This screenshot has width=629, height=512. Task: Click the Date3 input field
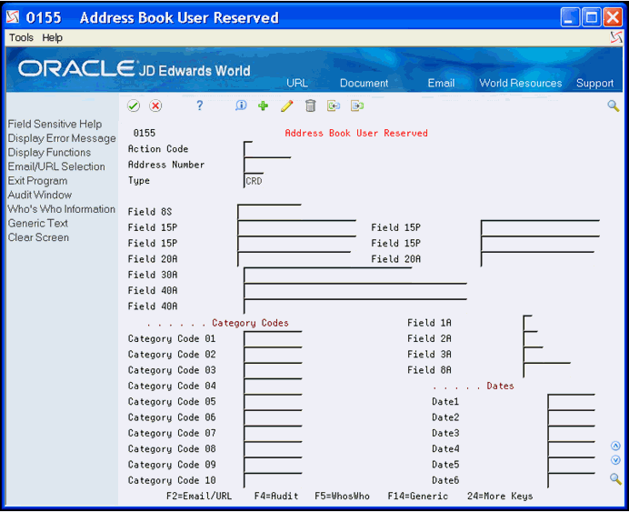(571, 434)
